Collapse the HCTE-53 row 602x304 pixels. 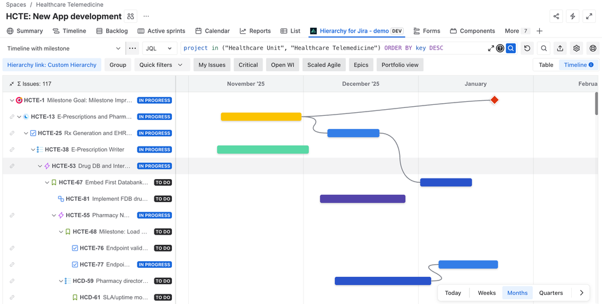(x=40, y=166)
